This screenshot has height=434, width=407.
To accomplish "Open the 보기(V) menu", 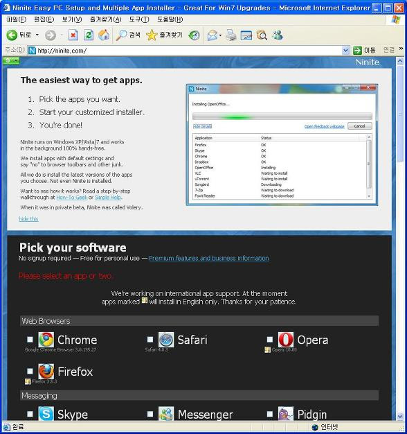I will (x=72, y=19).
